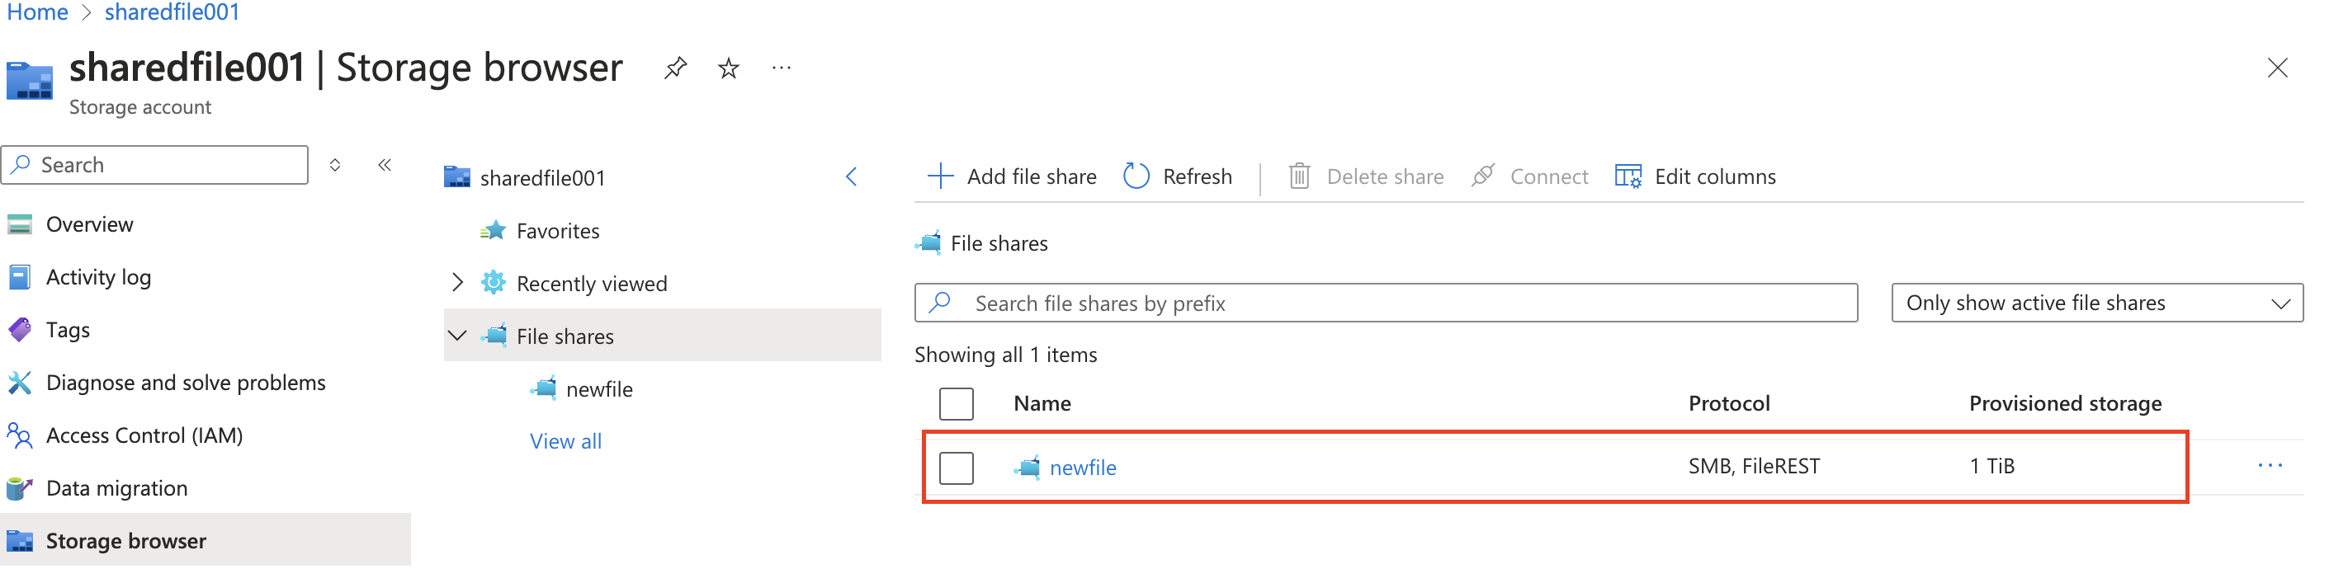Focus the Search file shares by prefix field
The height and width of the screenshot is (569, 2334).
(1386, 303)
